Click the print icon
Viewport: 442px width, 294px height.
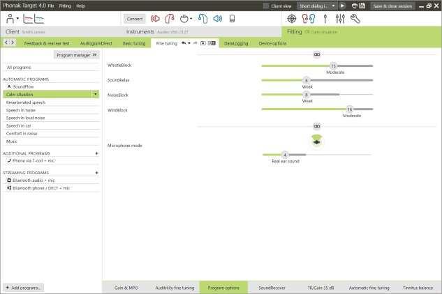[355, 6]
